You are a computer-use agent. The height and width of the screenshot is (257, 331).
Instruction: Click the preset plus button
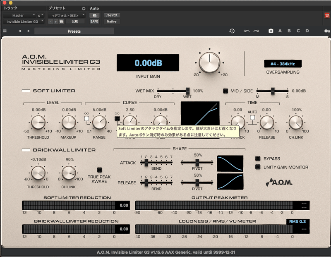click(55, 22)
